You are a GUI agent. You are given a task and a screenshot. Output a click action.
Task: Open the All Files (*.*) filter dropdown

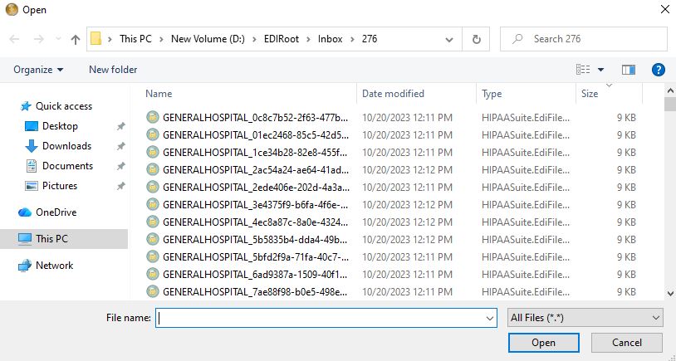tap(585, 318)
